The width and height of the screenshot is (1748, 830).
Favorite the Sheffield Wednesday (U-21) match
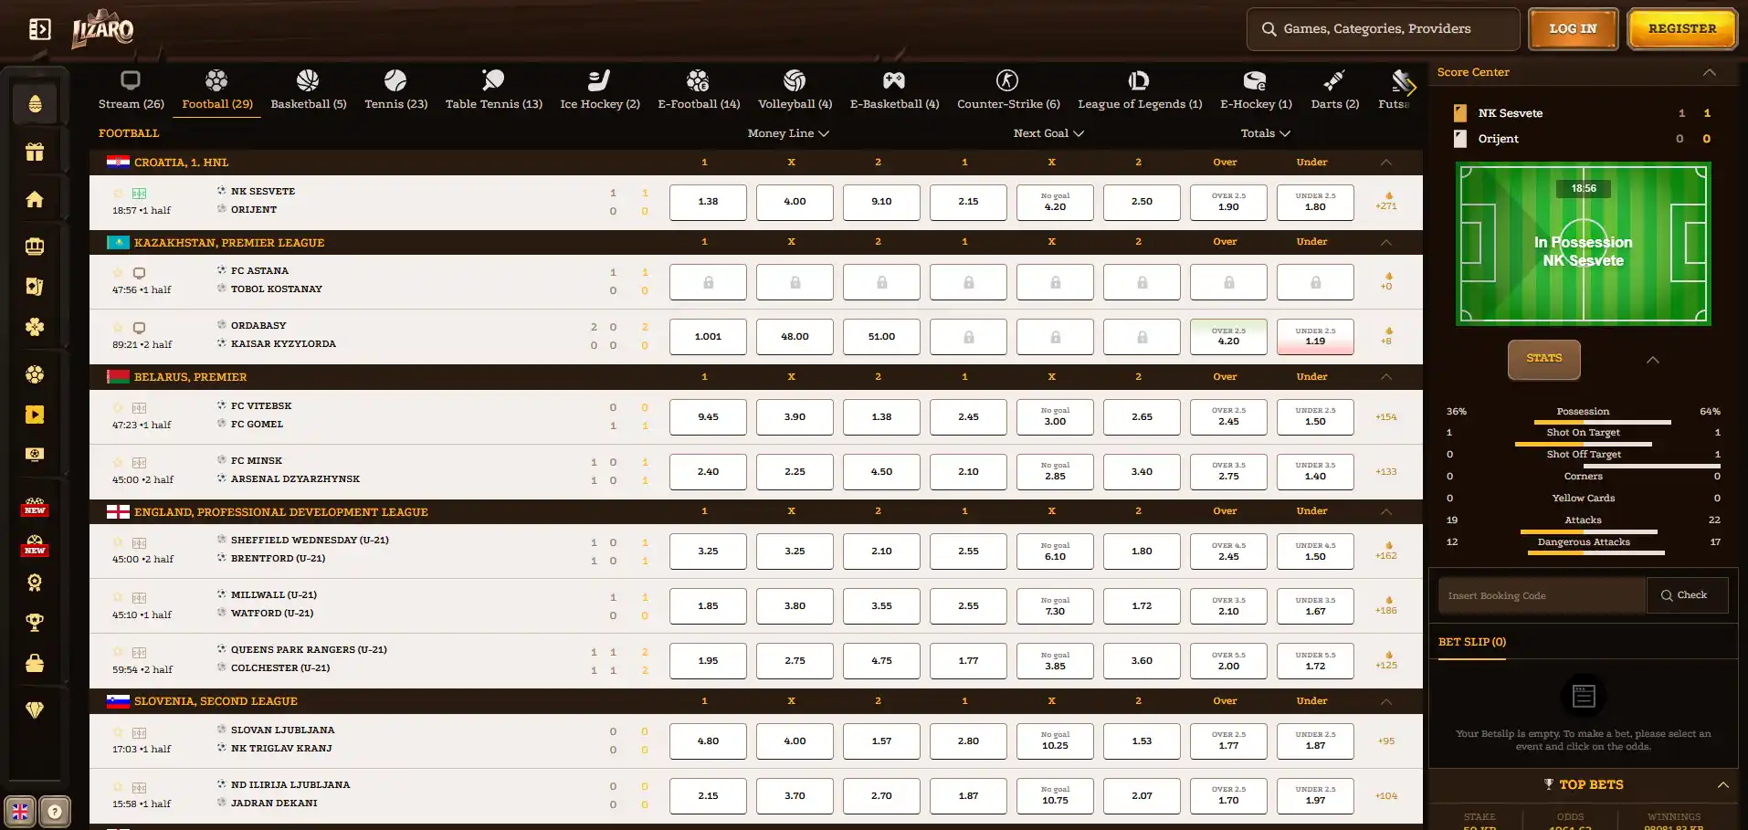[118, 542]
